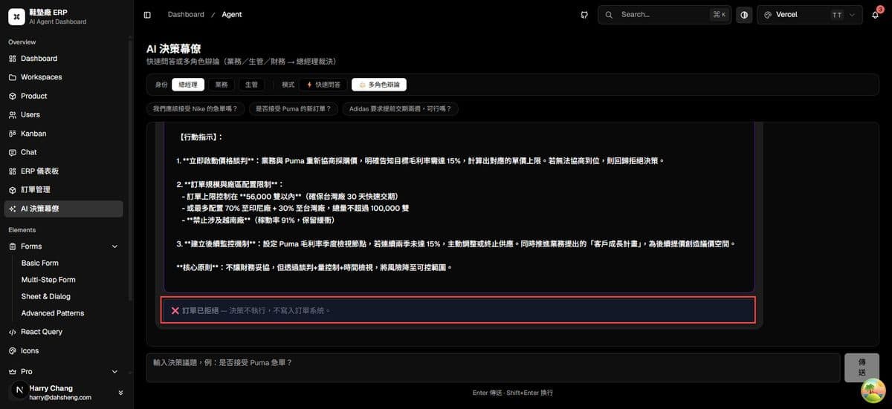892x409 pixels.
Task: Click the 鞋墊廠 ERP logo icon
Action: (x=16, y=16)
